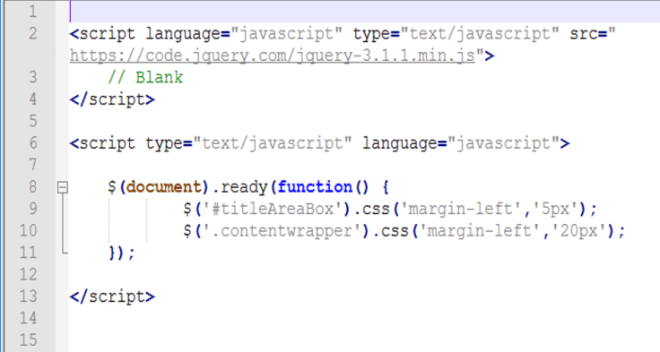Image resolution: width=660 pixels, height=352 pixels.
Task: Click line number 8 in margin
Action: (x=33, y=186)
